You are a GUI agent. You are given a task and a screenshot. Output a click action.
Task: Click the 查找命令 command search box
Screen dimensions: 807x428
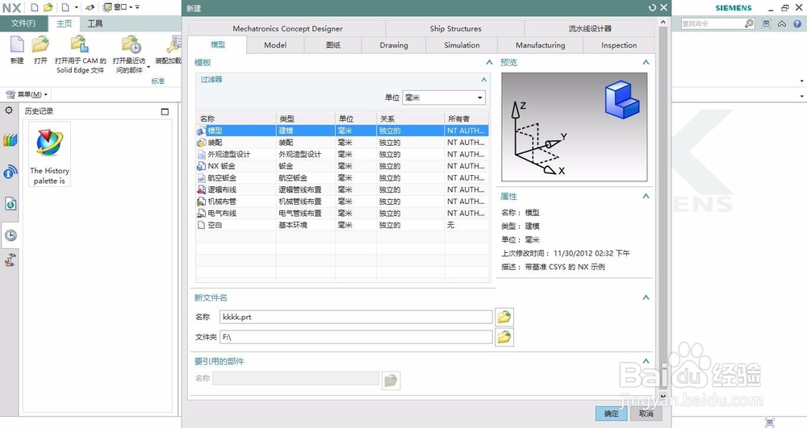[x=713, y=23]
